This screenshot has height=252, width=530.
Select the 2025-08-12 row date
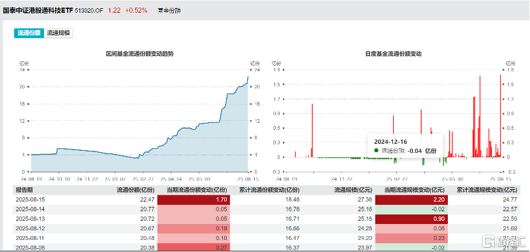[x=30, y=228]
